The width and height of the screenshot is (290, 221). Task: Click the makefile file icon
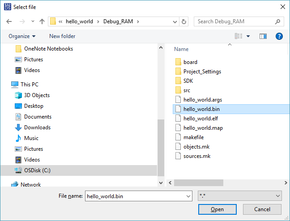point(178,137)
